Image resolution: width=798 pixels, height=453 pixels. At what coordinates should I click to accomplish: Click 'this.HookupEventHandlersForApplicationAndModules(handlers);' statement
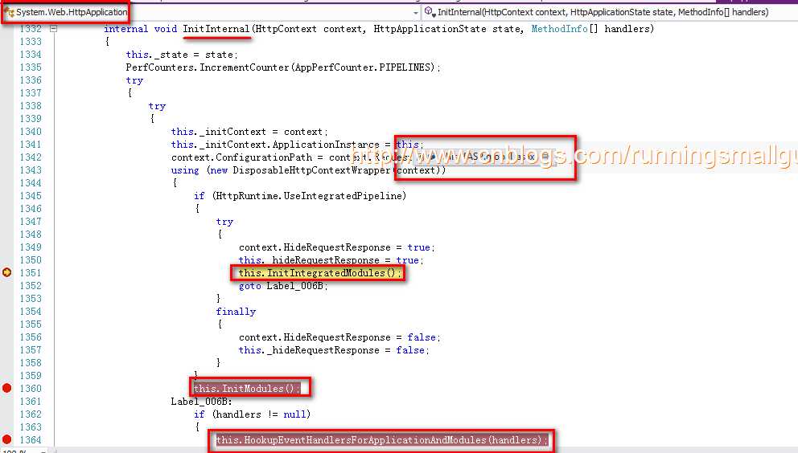(x=381, y=440)
